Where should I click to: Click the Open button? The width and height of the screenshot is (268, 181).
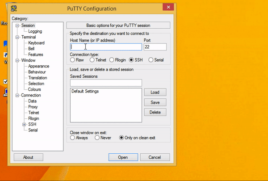[x=123, y=157]
